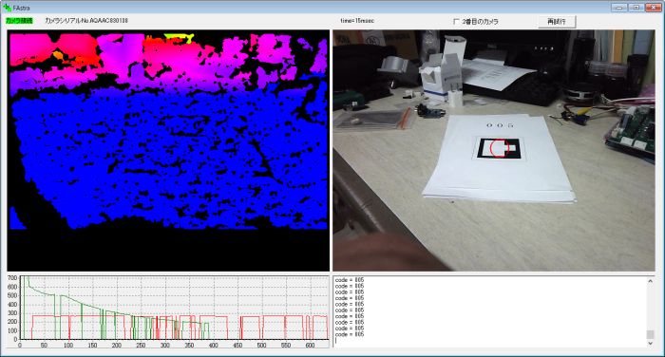Click the log scrollbar down arrow

(x=650, y=343)
